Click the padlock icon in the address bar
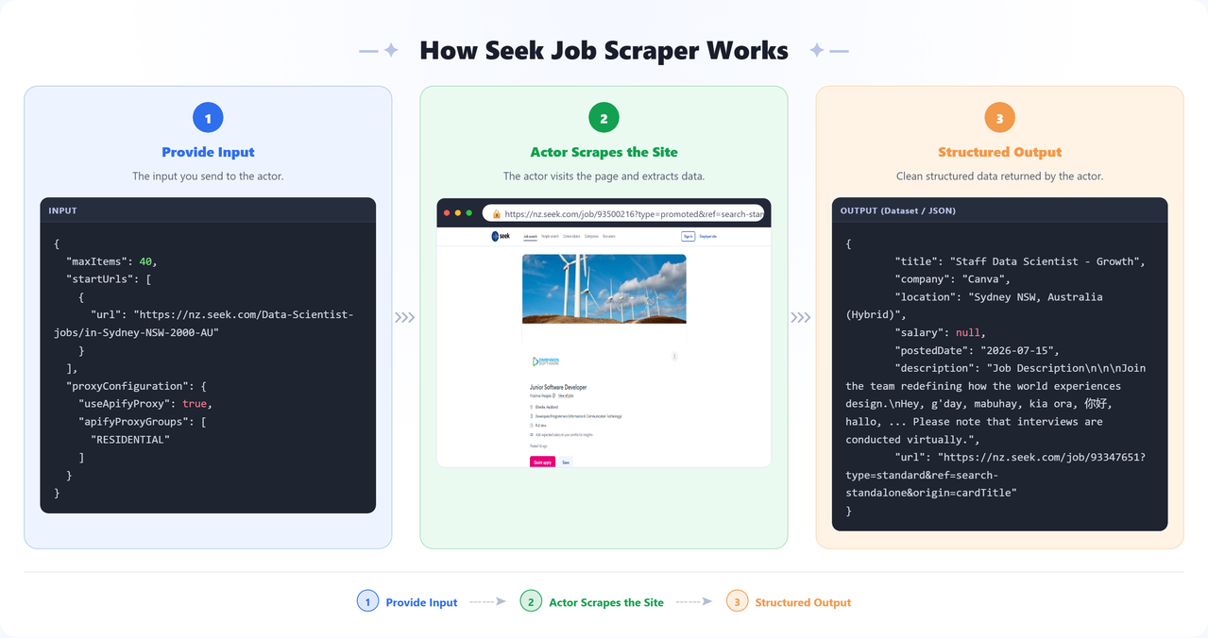Viewport: 1208px width, 638px height. point(497,214)
